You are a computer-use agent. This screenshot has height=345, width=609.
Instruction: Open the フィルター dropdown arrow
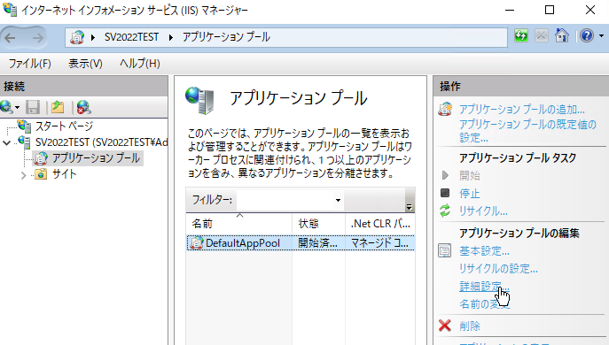click(x=339, y=201)
